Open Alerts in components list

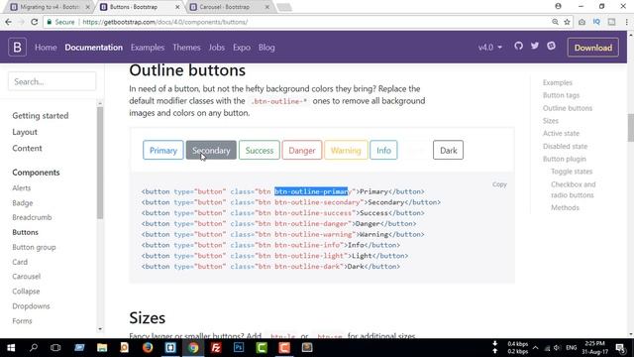tap(22, 187)
